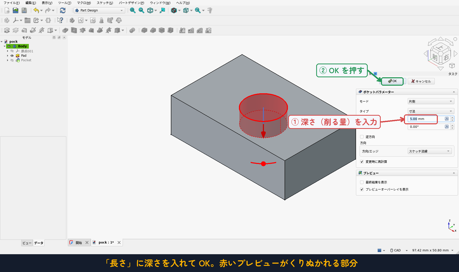Screen dimensions: 459x272
Task: Click the Pad tool icon
Action: click(7, 31)
